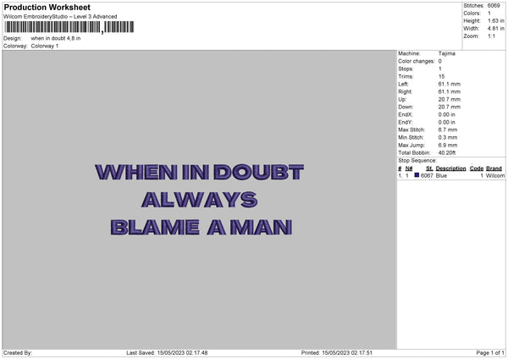This screenshot has height=359, width=508.
Task: Click the 'Description' column header
Action: coord(450,168)
